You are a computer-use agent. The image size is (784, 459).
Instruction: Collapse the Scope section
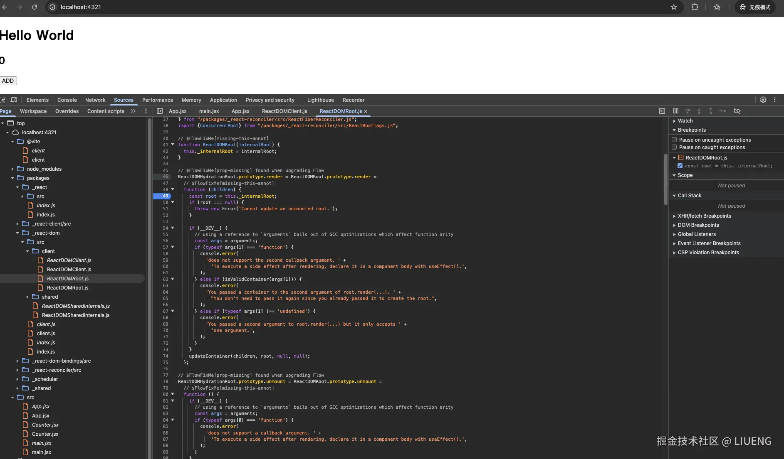point(674,175)
